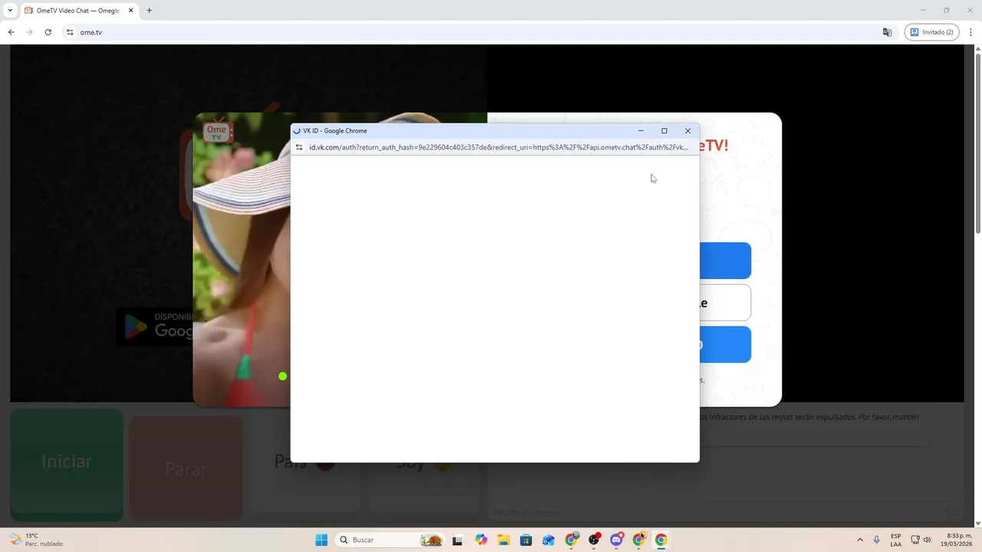Click the microphone tray icon

click(x=876, y=540)
